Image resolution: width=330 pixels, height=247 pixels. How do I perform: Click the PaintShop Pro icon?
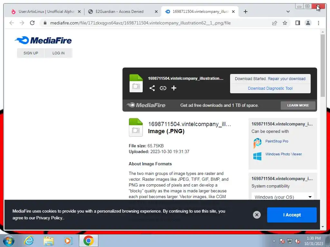point(257,143)
